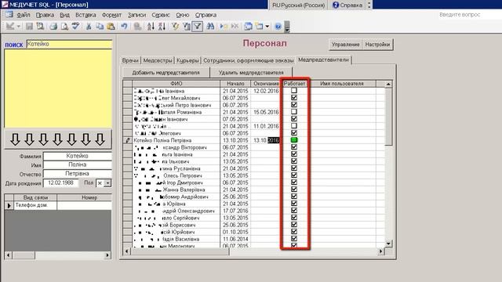This screenshot has width=502, height=282.
Task: Open the Сервис menu
Action: (x=160, y=15)
